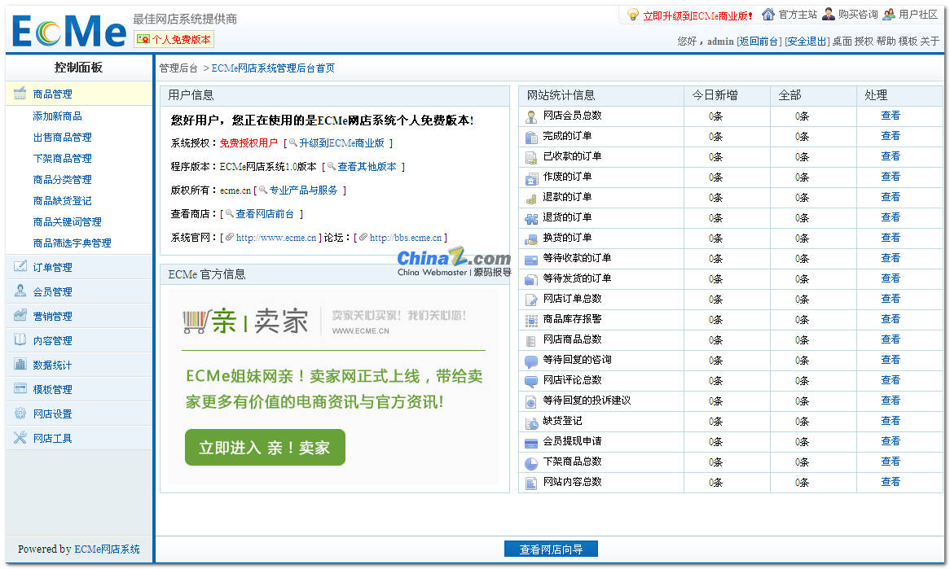The image size is (950, 569).
Task: Click 返回前台 in the header
Action: pos(759,42)
